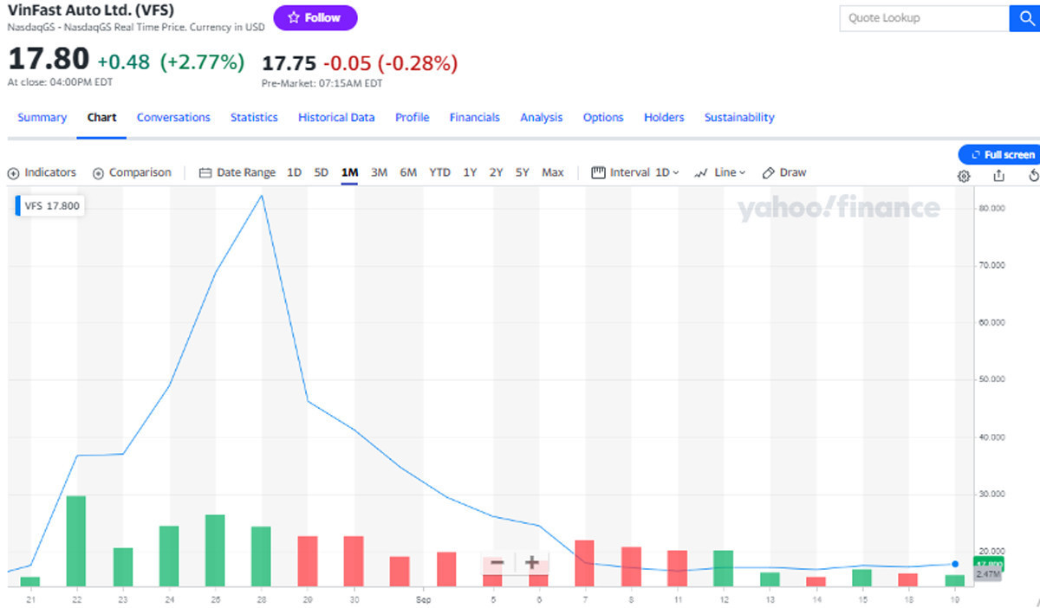
Task: Switch chart range to 3M
Action: click(379, 172)
